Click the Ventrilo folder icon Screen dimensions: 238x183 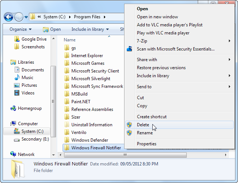tap(67, 132)
